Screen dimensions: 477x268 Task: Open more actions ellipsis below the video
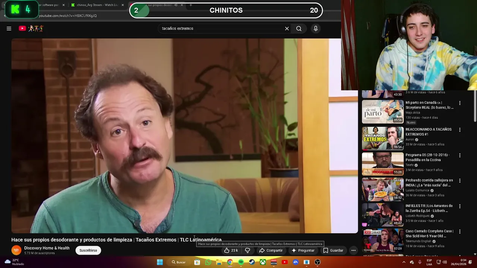[353, 251]
